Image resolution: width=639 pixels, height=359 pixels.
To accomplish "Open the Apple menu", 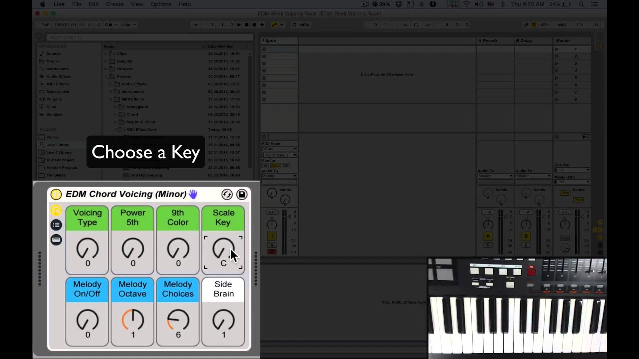I will click(x=43, y=4).
